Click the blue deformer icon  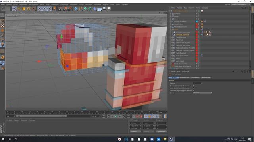[x=94, y=9]
